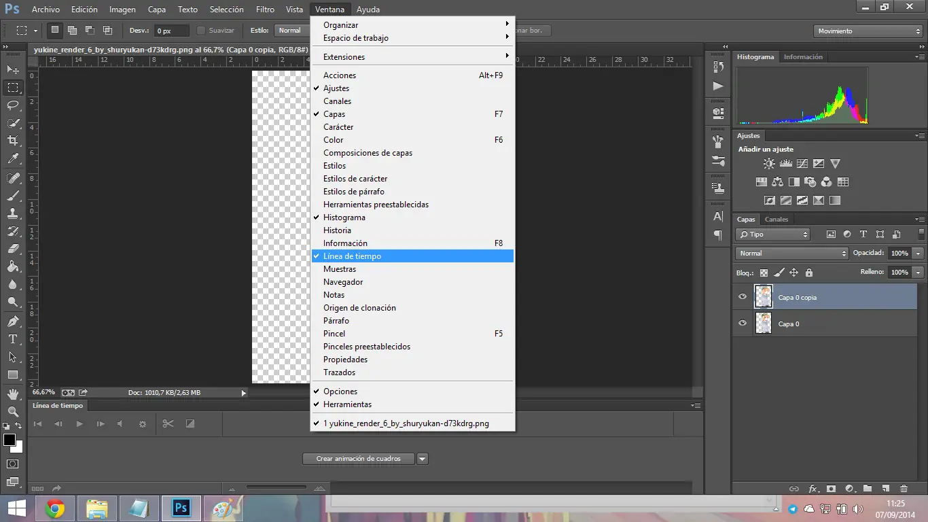Open the layer filter Tipo dropdown
This screenshot has width=928, height=522.
click(x=773, y=234)
